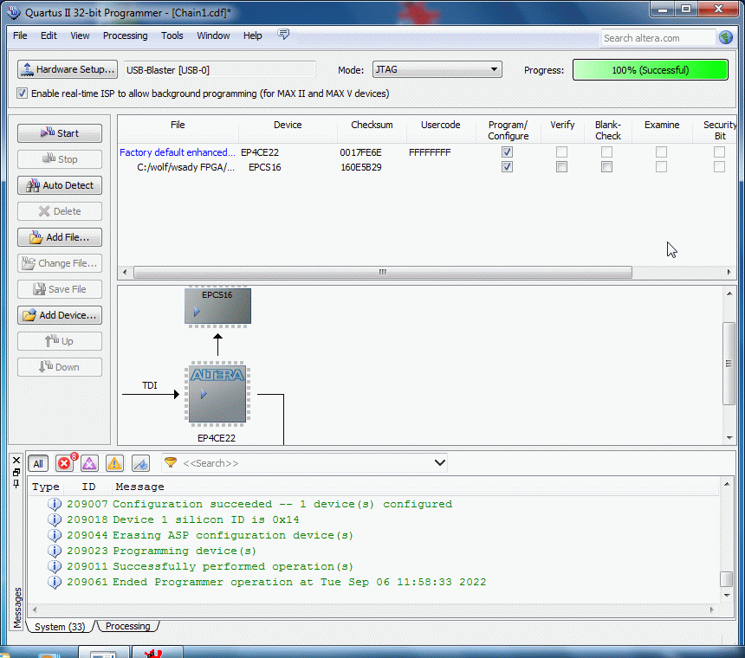The width and height of the screenshot is (745, 658).
Task: Toggle the critical warning messages filter
Action: pos(89,463)
